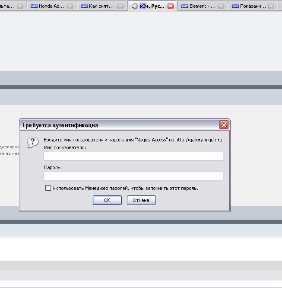The width and height of the screenshot is (282, 288).
Task: Click into the Пароль input field
Action: tap(133, 176)
